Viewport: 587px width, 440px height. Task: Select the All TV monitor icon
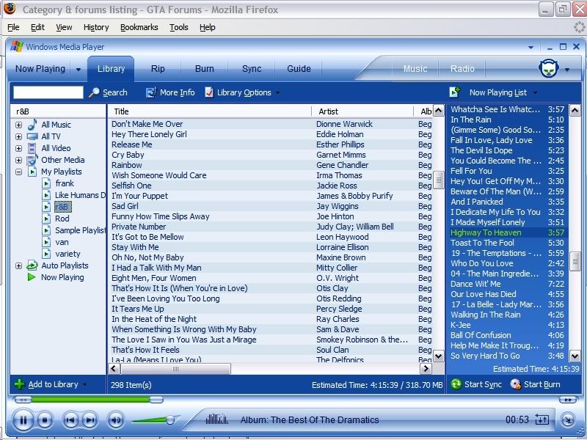click(x=32, y=136)
